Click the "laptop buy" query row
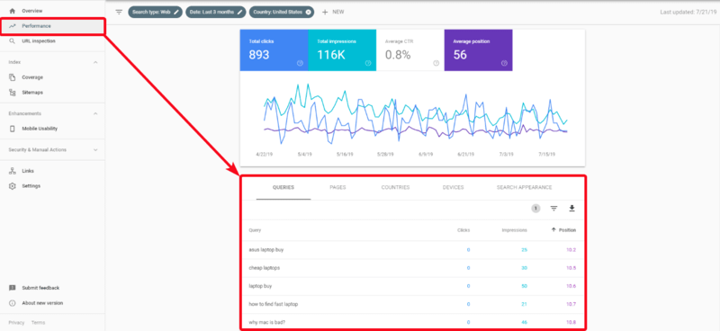Viewport: 720px width, 331px height. [412, 286]
